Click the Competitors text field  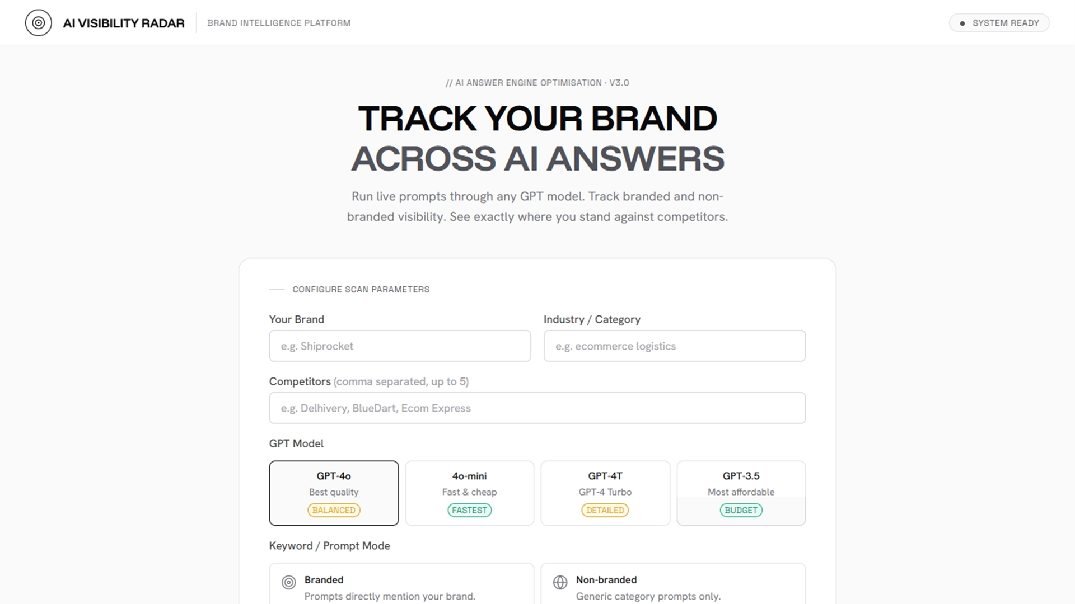[536, 408]
